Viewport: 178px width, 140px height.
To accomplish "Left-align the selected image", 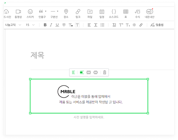I will point(73,72).
